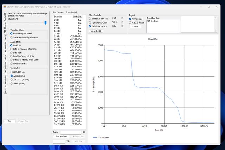This screenshot has width=225, height=150.
Task: Switch to CPU Memory Latency tab
Action: pyautogui.click(x=5, y=48)
